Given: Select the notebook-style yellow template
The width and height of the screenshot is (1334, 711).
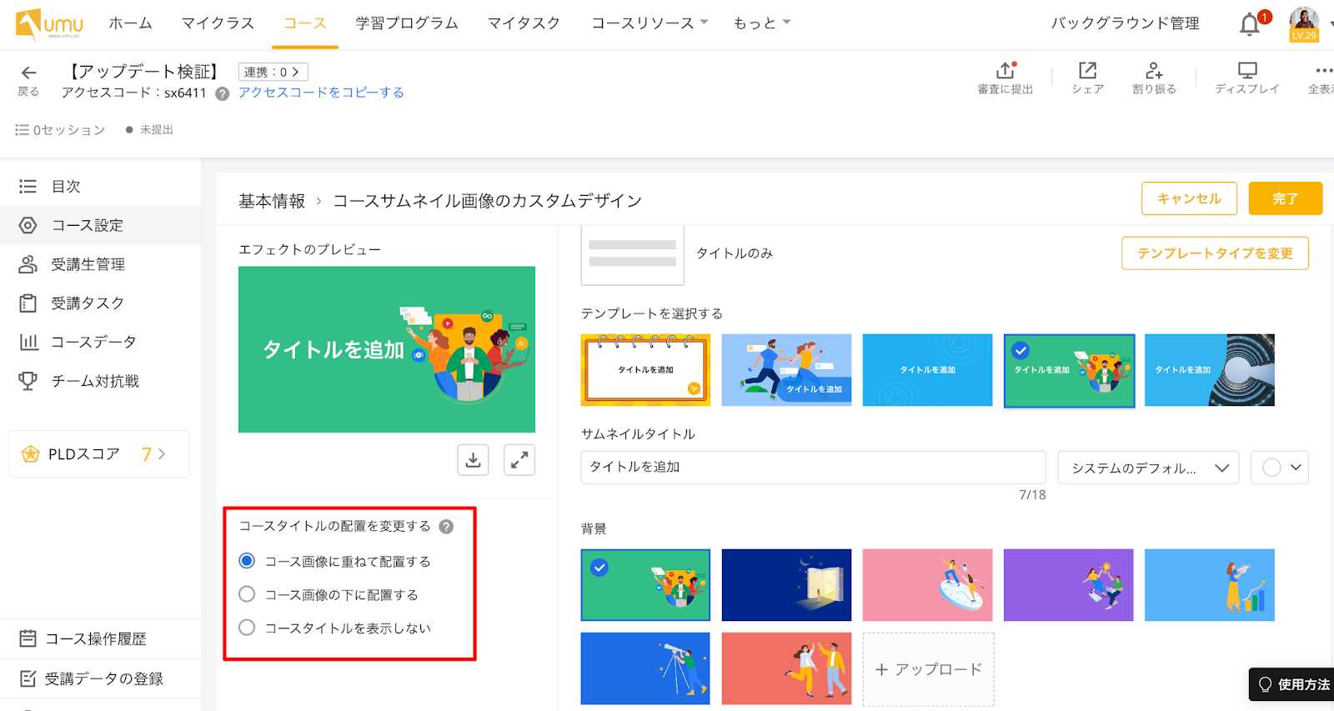Looking at the screenshot, I should coord(645,370).
